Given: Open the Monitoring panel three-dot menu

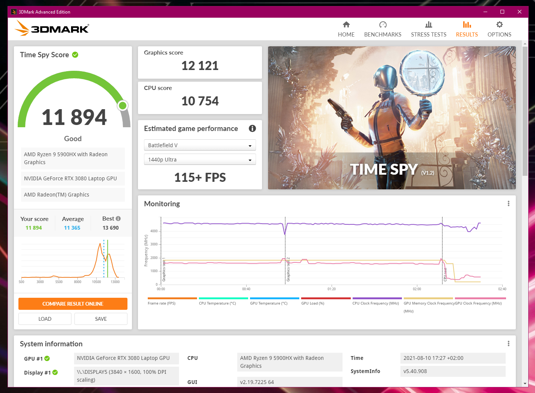Looking at the screenshot, I should [x=508, y=204].
